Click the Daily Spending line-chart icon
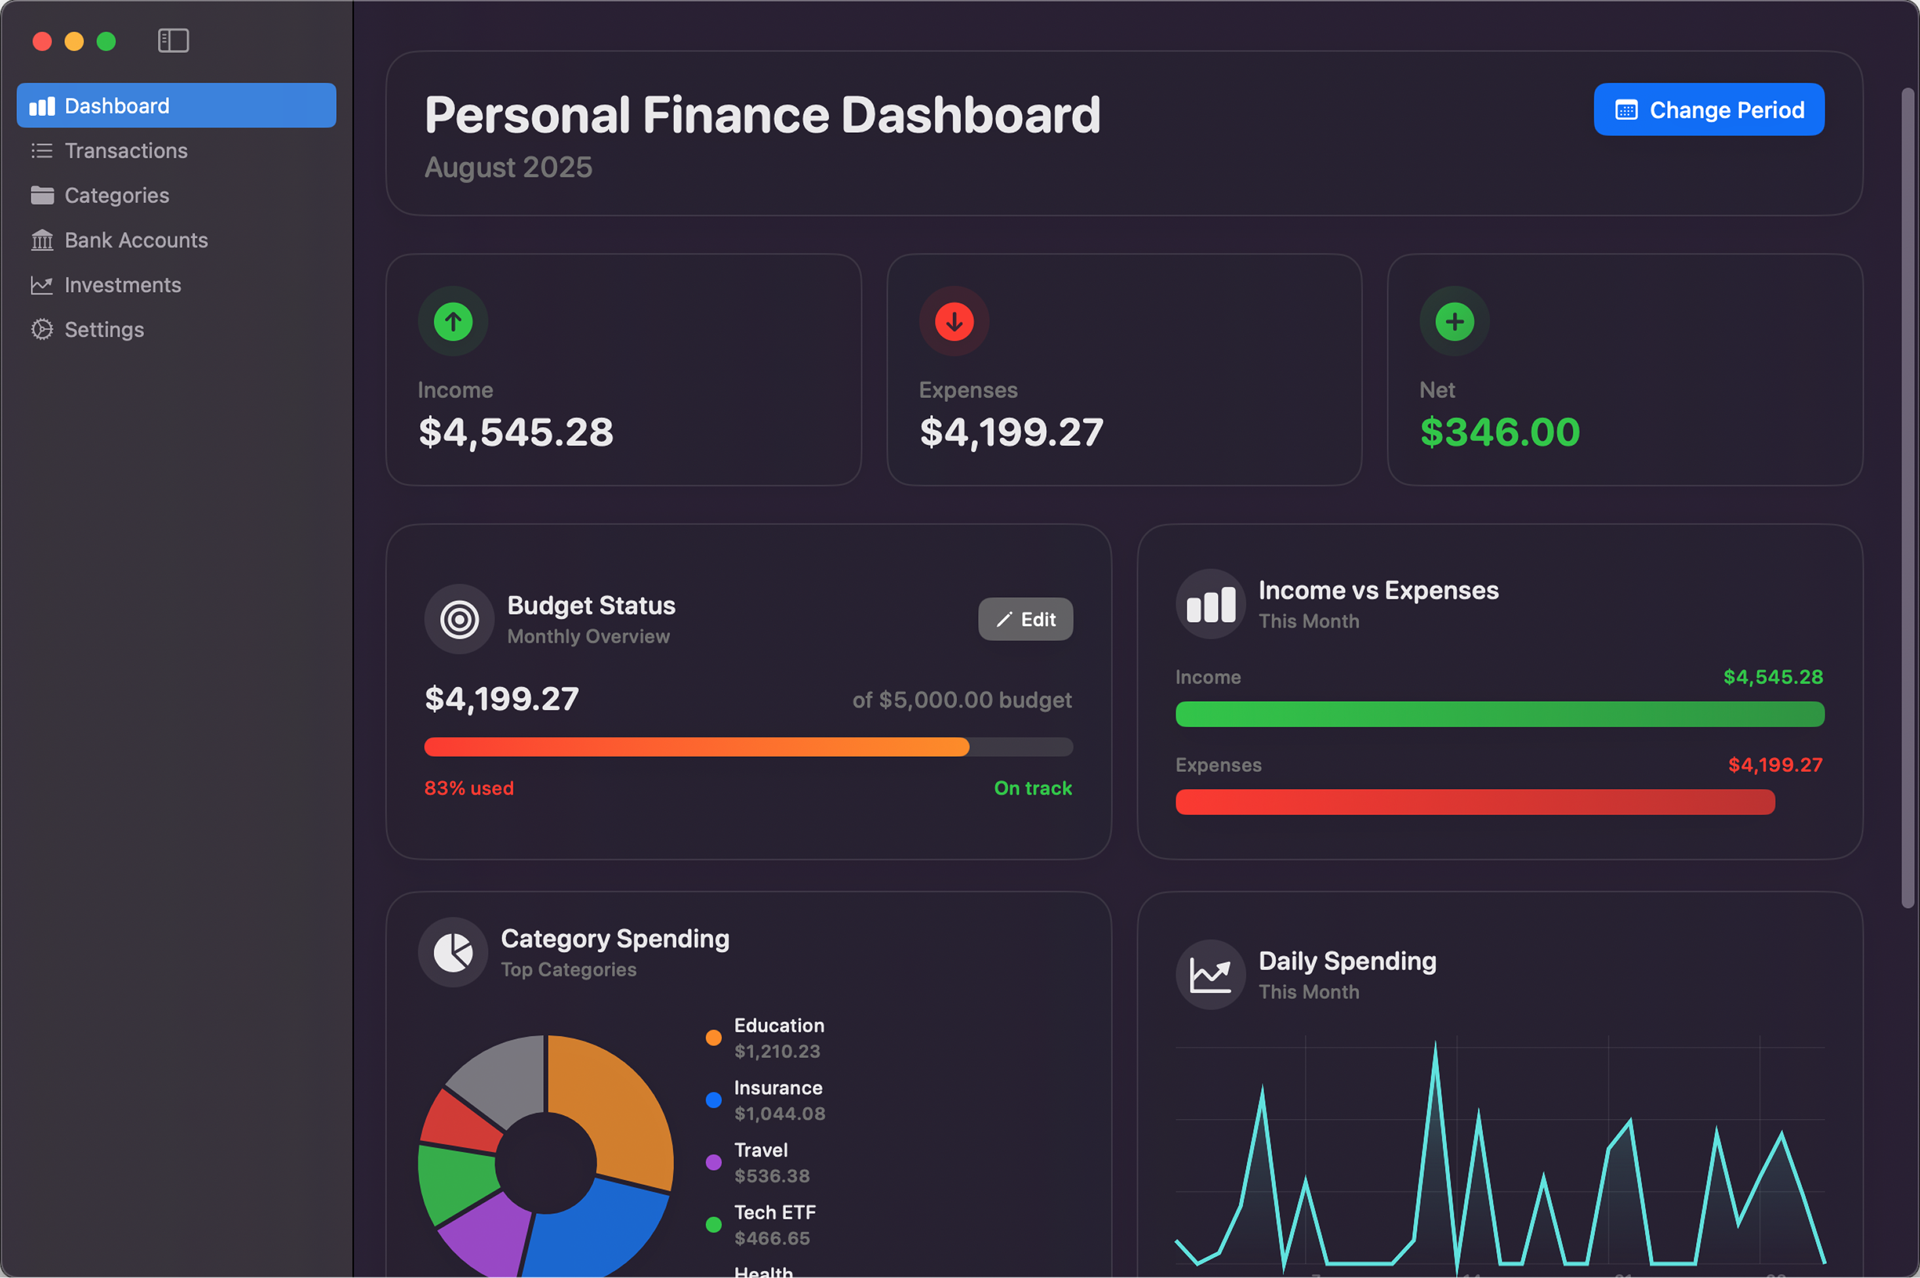This screenshot has width=1920, height=1278. (x=1211, y=975)
